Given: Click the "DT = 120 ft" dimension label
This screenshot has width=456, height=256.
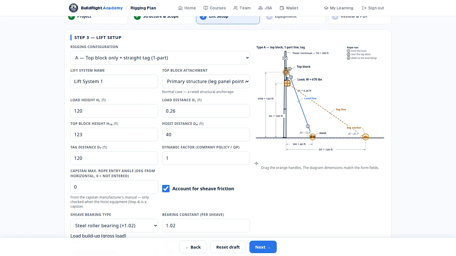Looking at the screenshot, I should point(326,150).
